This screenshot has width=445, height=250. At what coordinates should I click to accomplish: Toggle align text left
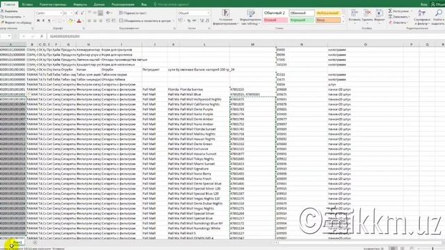[x=90, y=21]
